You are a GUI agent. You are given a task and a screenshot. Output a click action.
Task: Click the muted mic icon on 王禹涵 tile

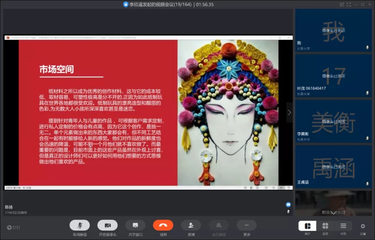pyautogui.click(x=367, y=184)
